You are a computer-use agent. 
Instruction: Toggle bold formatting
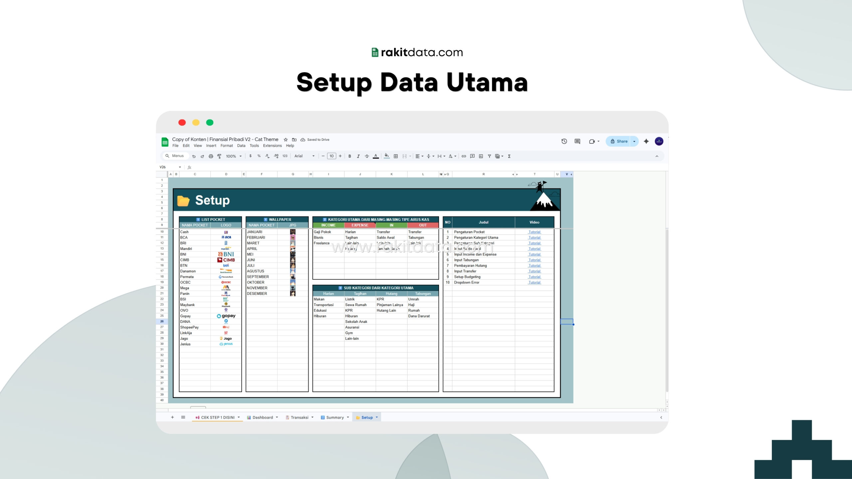[349, 156]
